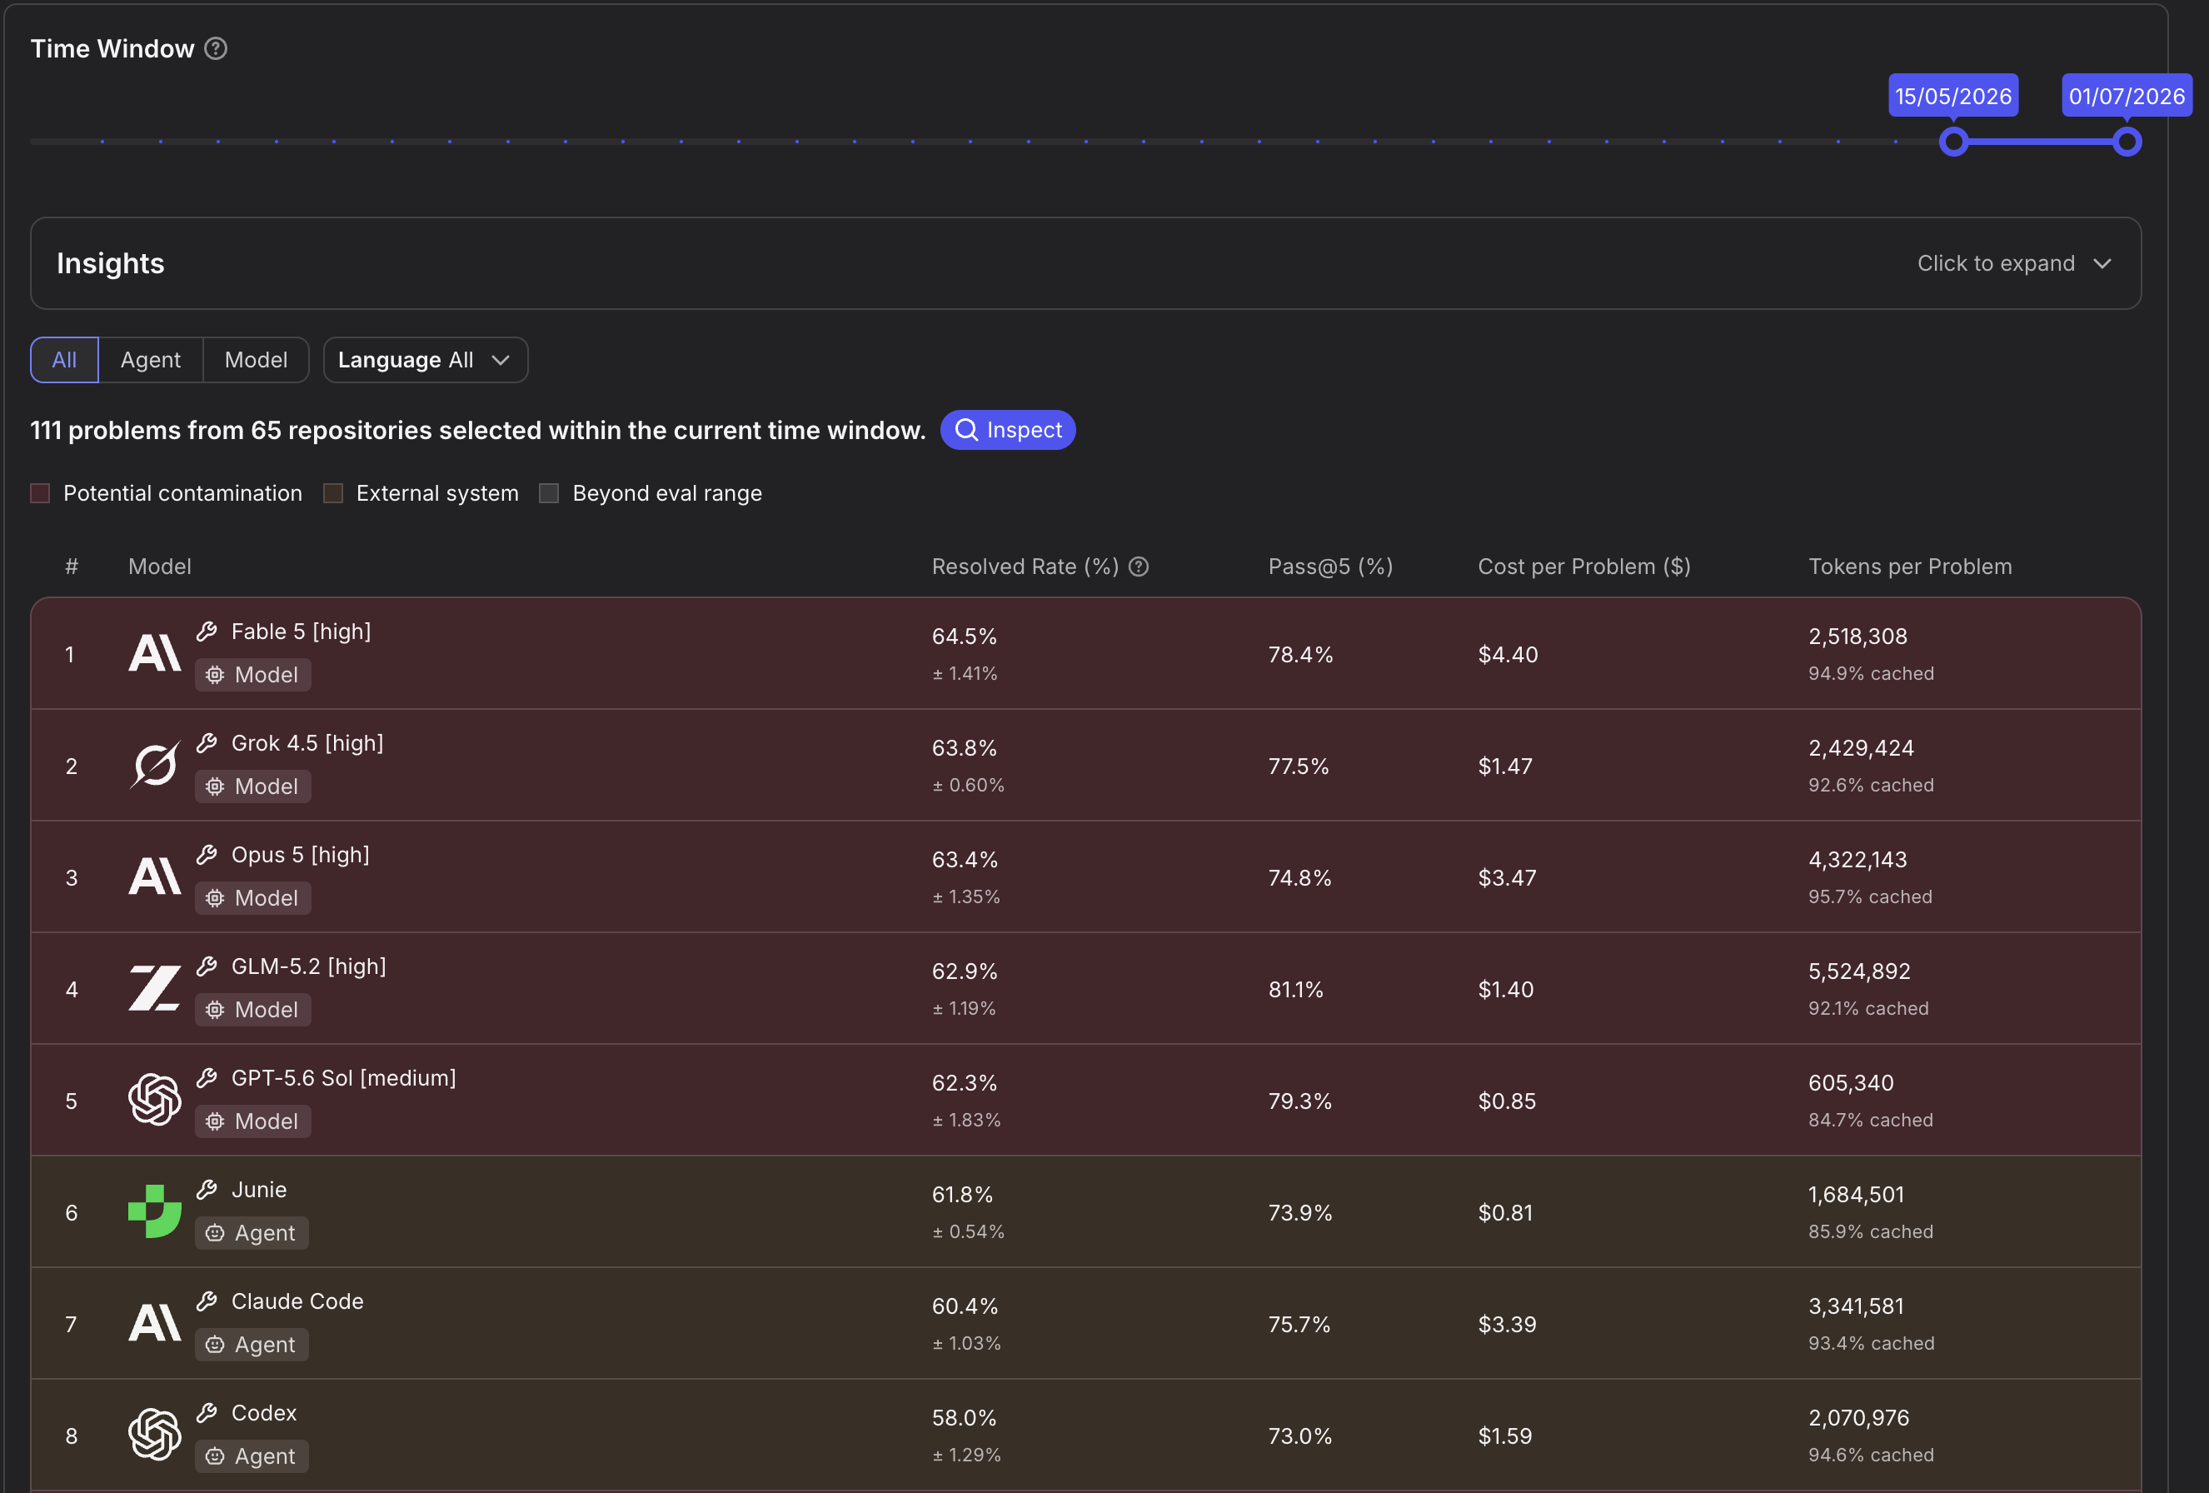Click wrench icon next to Junie
The width and height of the screenshot is (2209, 1493).
[x=207, y=1190]
